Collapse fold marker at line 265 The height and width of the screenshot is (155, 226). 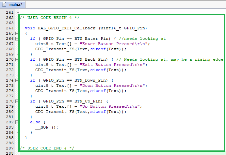coord(17,33)
